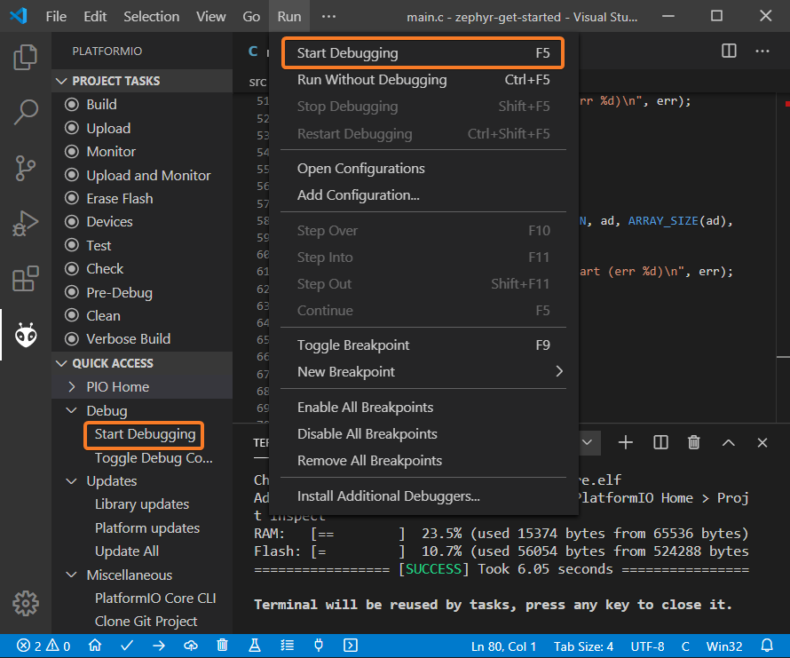The height and width of the screenshot is (658, 790).
Task: Run the Upload project task
Action: point(142,128)
